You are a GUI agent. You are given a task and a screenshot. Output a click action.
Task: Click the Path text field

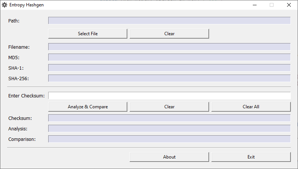pos(169,21)
